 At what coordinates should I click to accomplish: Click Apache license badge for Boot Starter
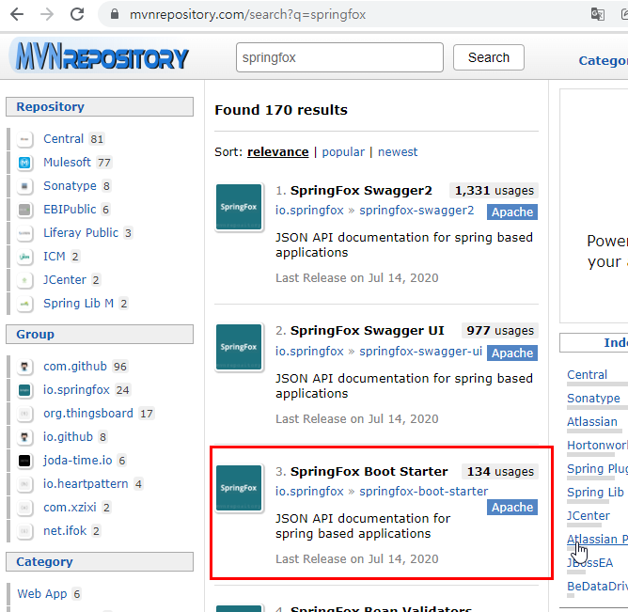click(512, 508)
